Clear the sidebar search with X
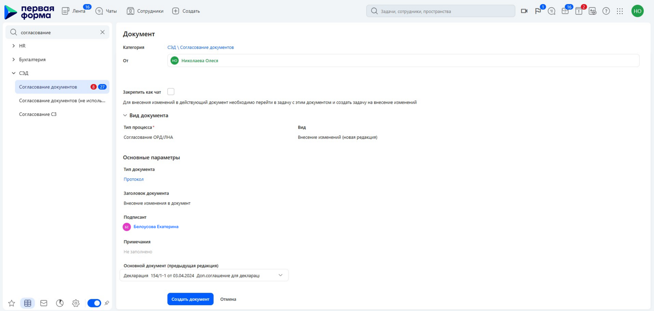Viewport: 654px width, 311px height. 102,32
